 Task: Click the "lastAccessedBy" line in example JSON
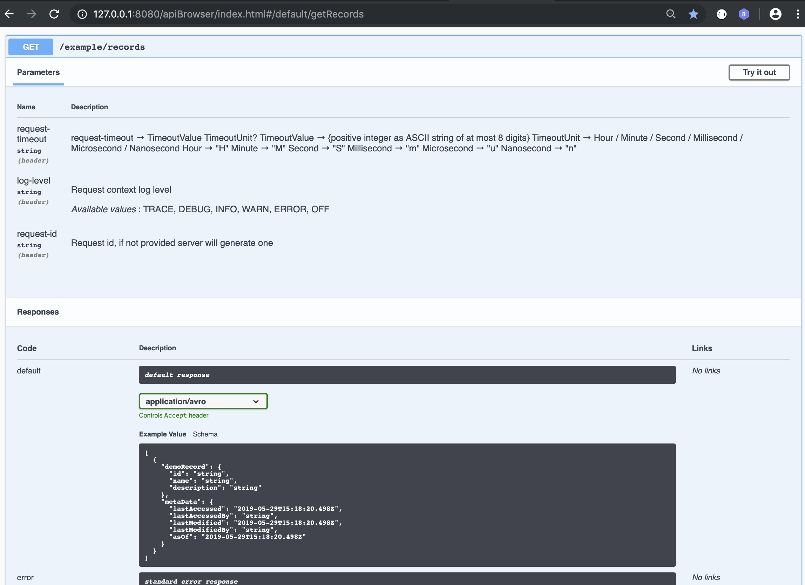(223, 516)
